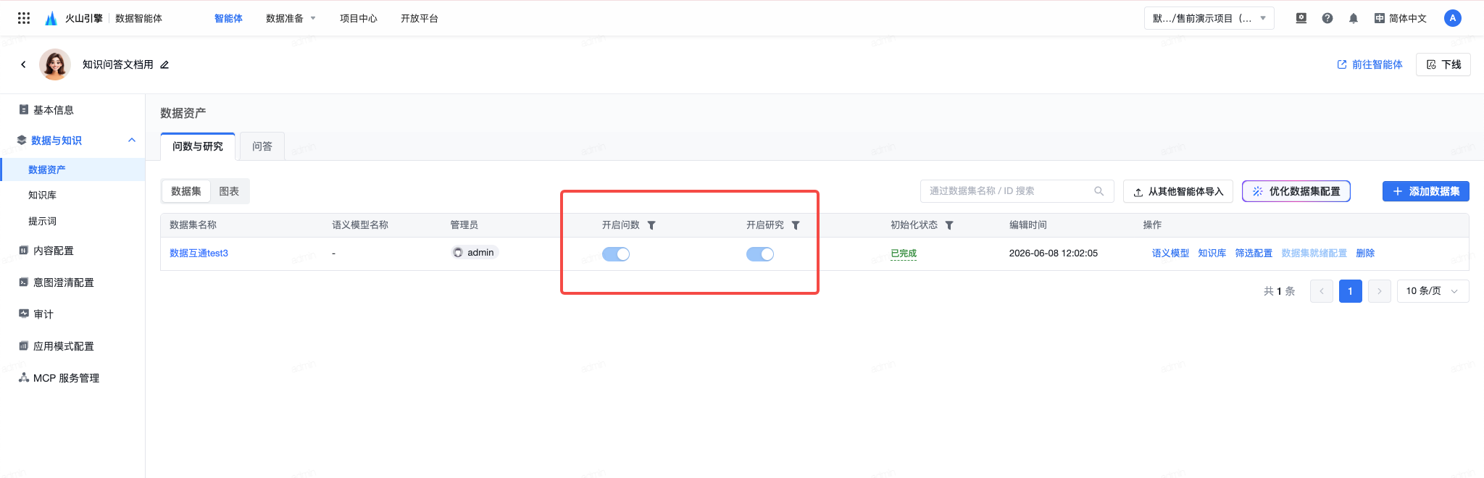The width and height of the screenshot is (1484, 478).
Task: Go to the next page arrow
Action: click(1380, 291)
